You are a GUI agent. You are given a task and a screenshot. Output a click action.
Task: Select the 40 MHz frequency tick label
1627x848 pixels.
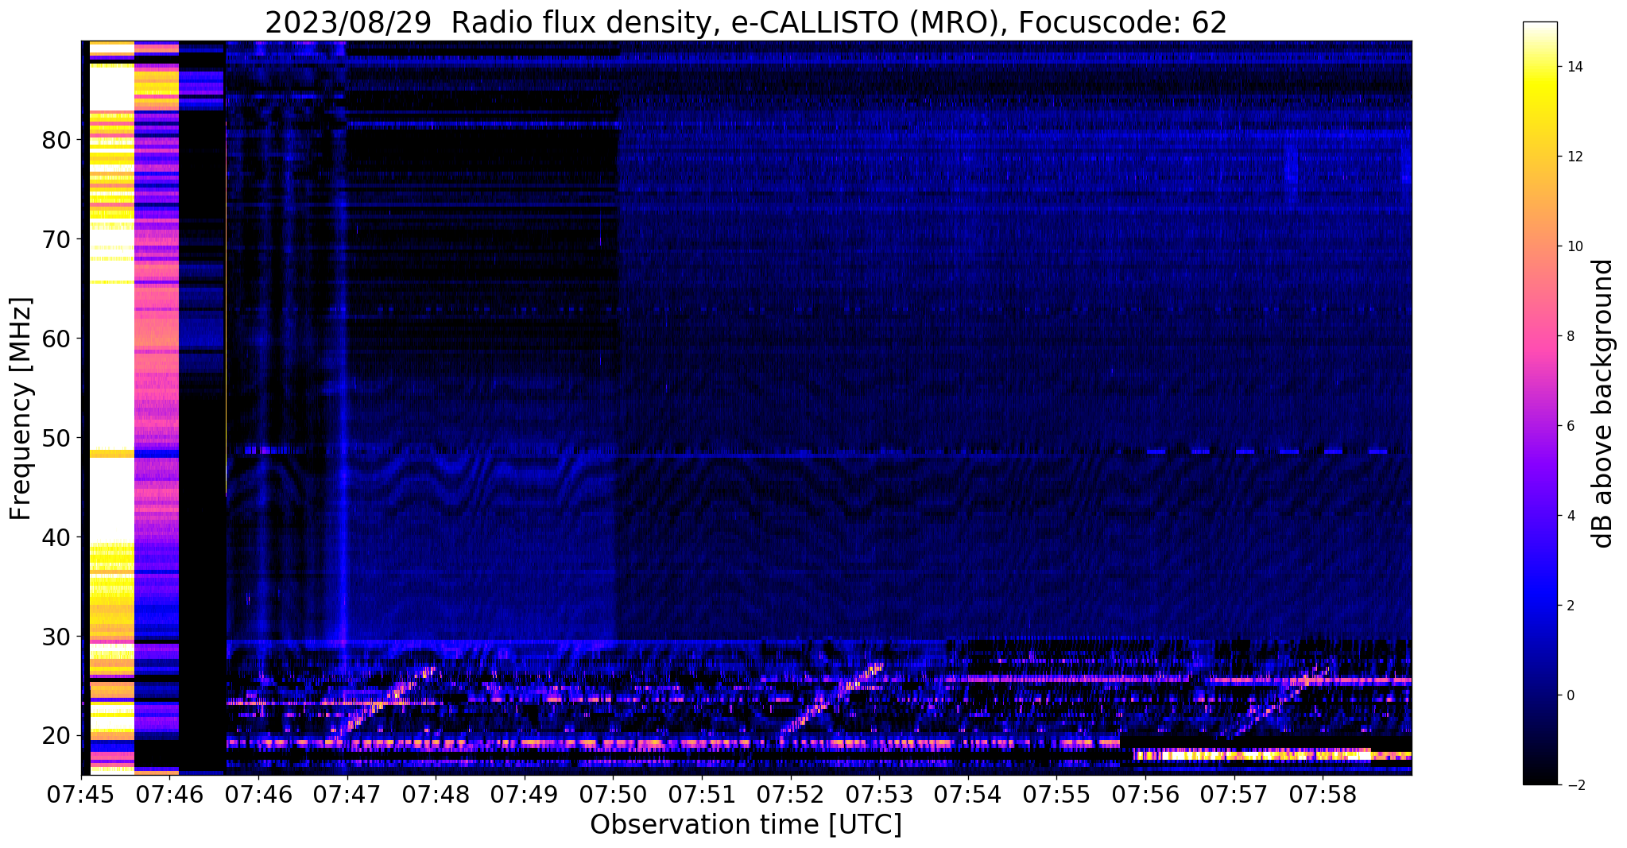pyautogui.click(x=56, y=537)
